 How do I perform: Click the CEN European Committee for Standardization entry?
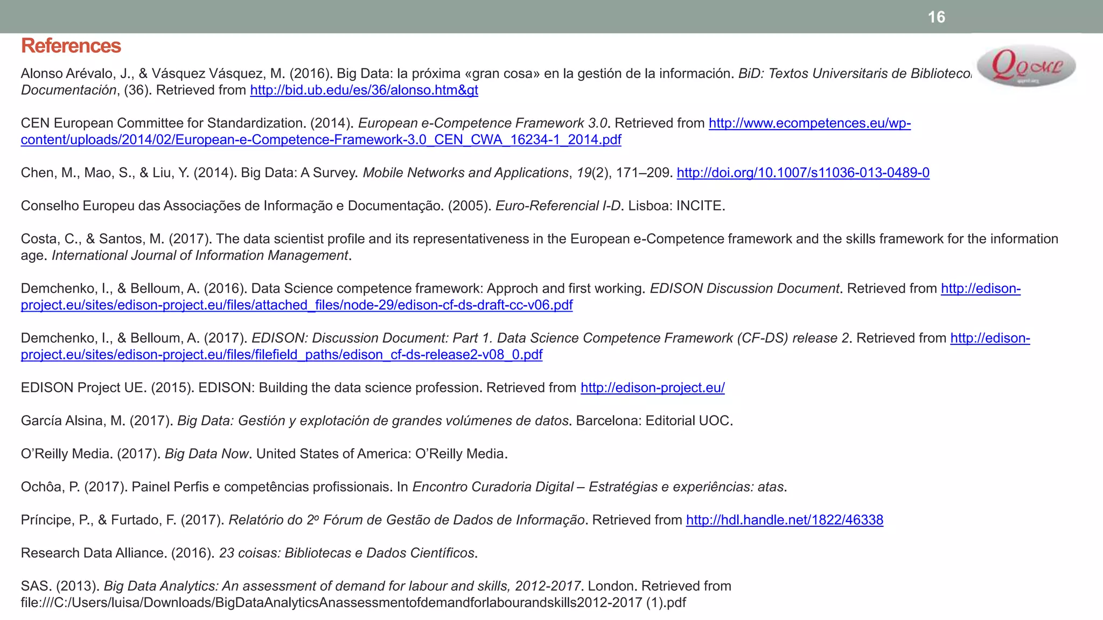point(466,131)
